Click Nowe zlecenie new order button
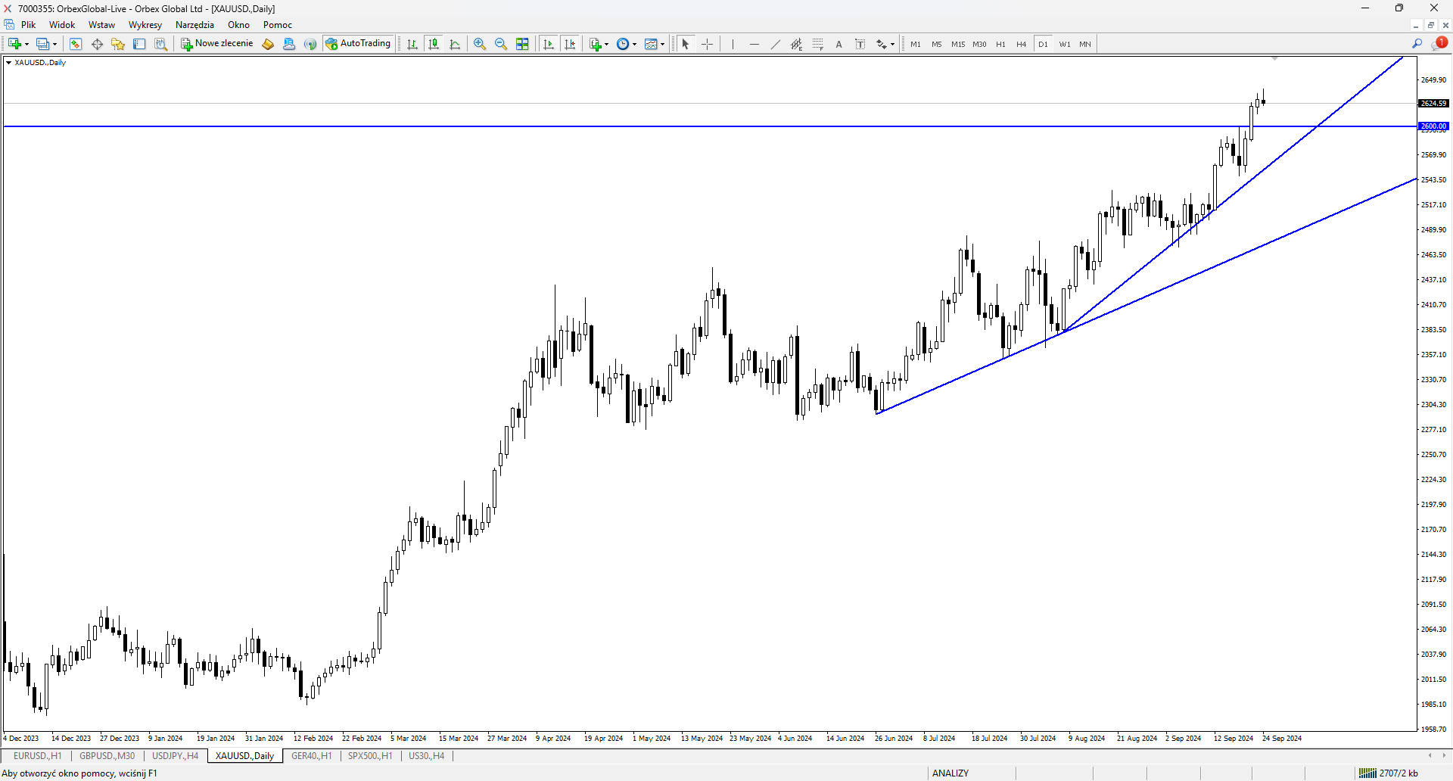1453x781 pixels. click(217, 44)
